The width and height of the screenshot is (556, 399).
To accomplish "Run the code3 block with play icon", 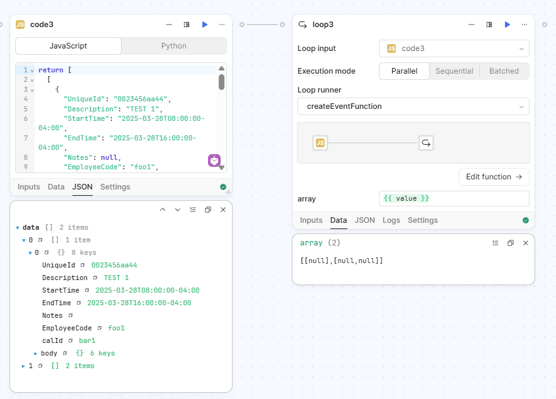I will click(x=205, y=25).
